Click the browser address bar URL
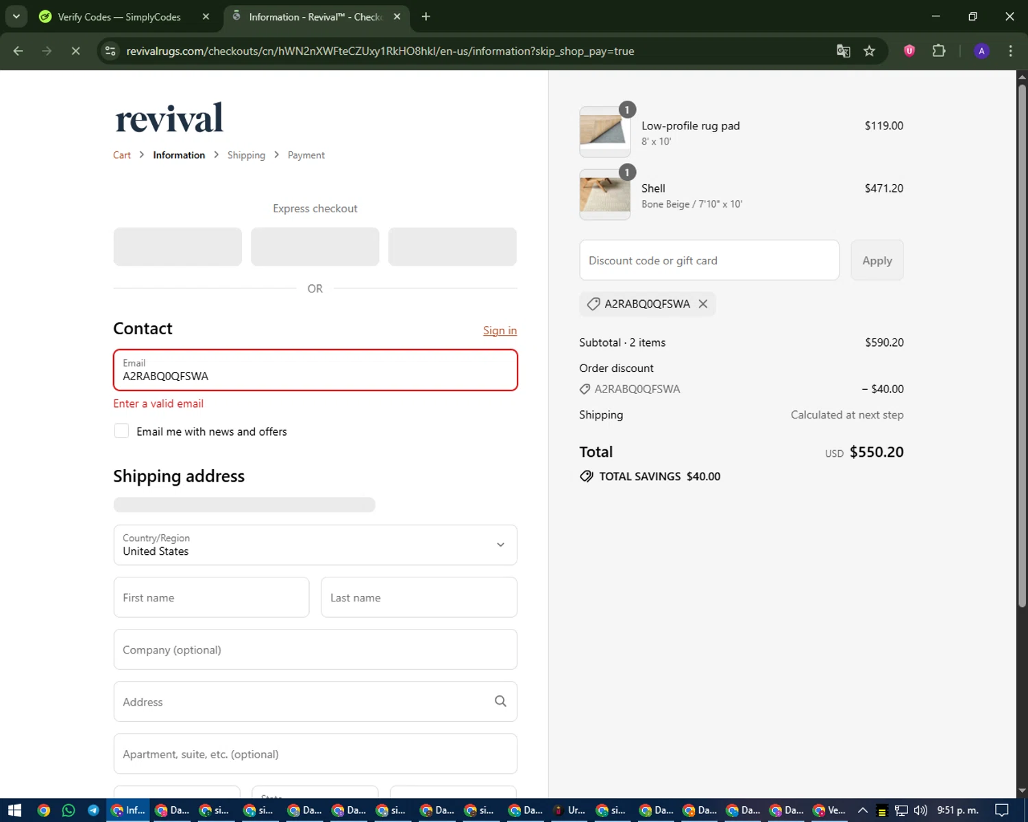The image size is (1028, 822). point(380,51)
